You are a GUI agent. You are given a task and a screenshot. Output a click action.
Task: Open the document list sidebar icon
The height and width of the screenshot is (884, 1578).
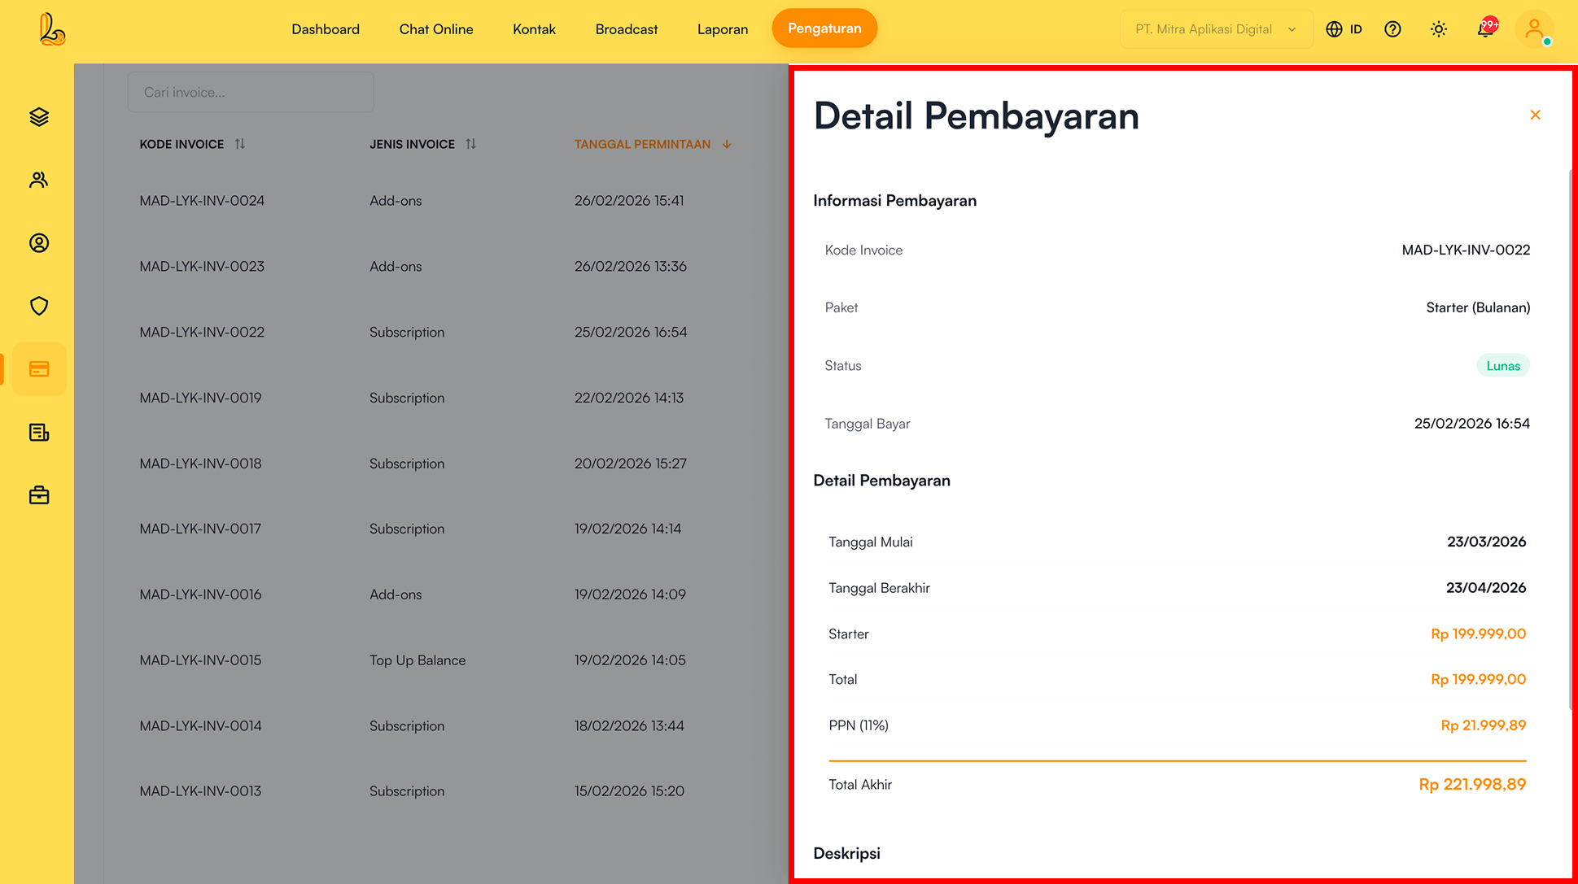point(39,433)
